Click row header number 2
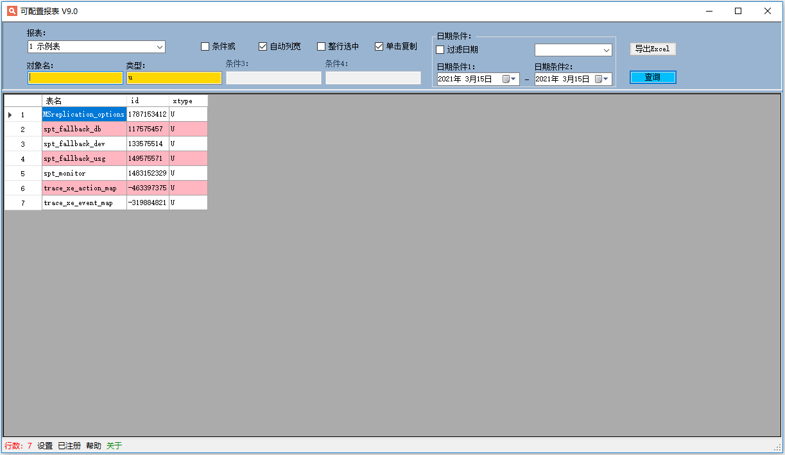Image resolution: width=785 pixels, height=455 pixels. 23,129
